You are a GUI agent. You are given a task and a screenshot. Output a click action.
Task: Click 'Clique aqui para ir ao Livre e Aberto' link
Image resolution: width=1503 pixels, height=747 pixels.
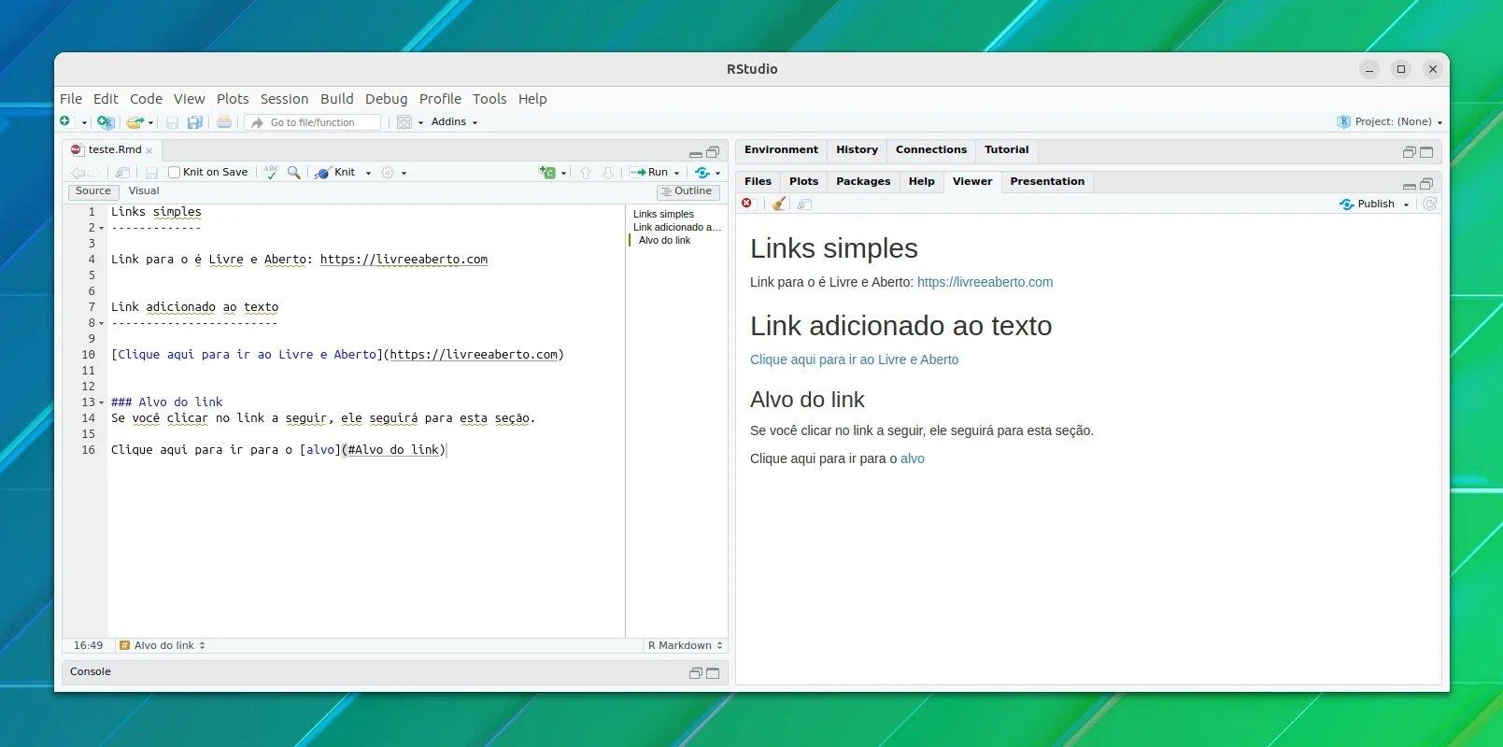click(854, 360)
